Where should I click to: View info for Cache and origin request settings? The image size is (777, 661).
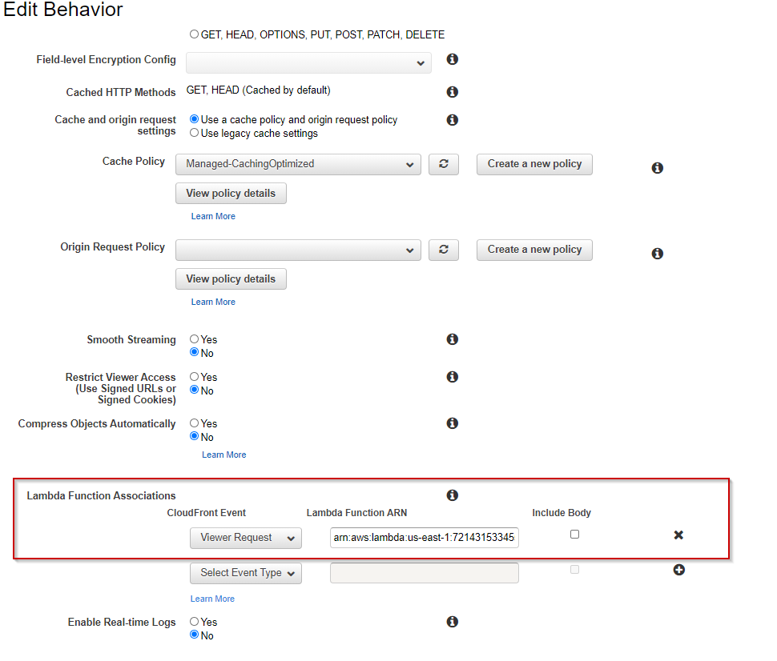452,119
